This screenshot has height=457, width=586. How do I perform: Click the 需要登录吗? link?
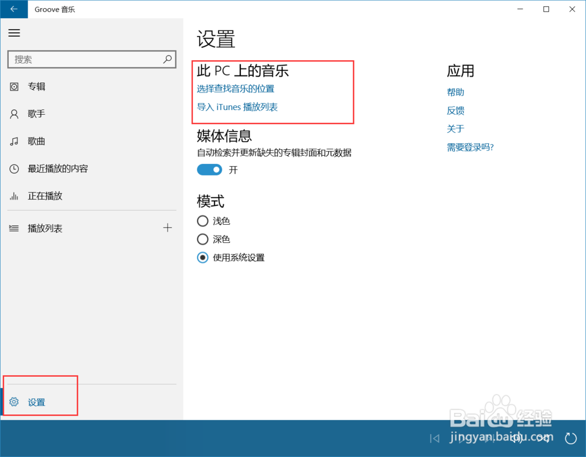point(470,147)
